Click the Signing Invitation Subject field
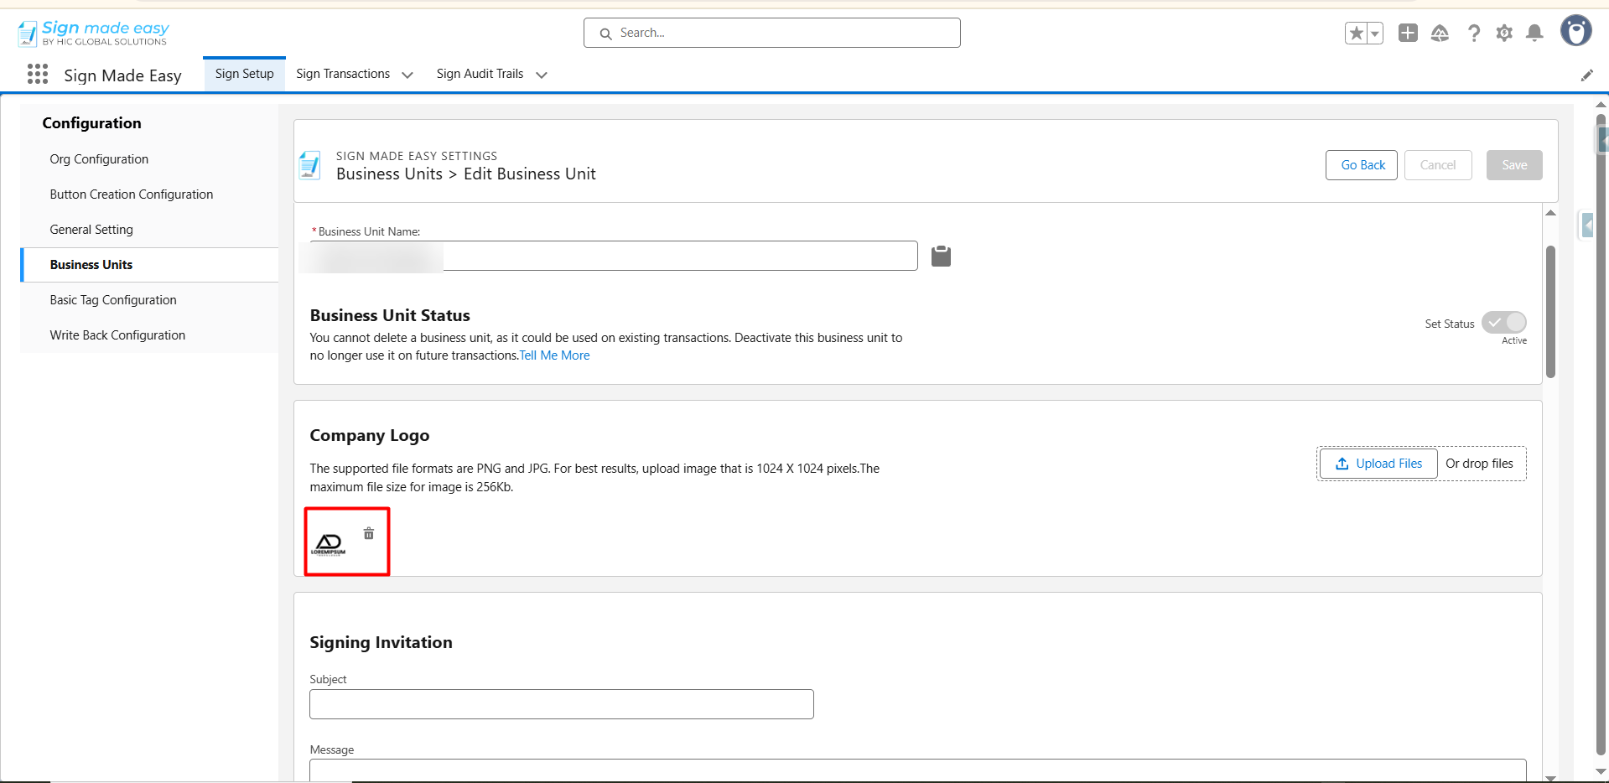This screenshot has width=1609, height=783. point(561,704)
